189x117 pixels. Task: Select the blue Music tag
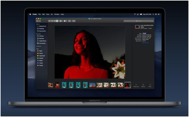[40, 61]
